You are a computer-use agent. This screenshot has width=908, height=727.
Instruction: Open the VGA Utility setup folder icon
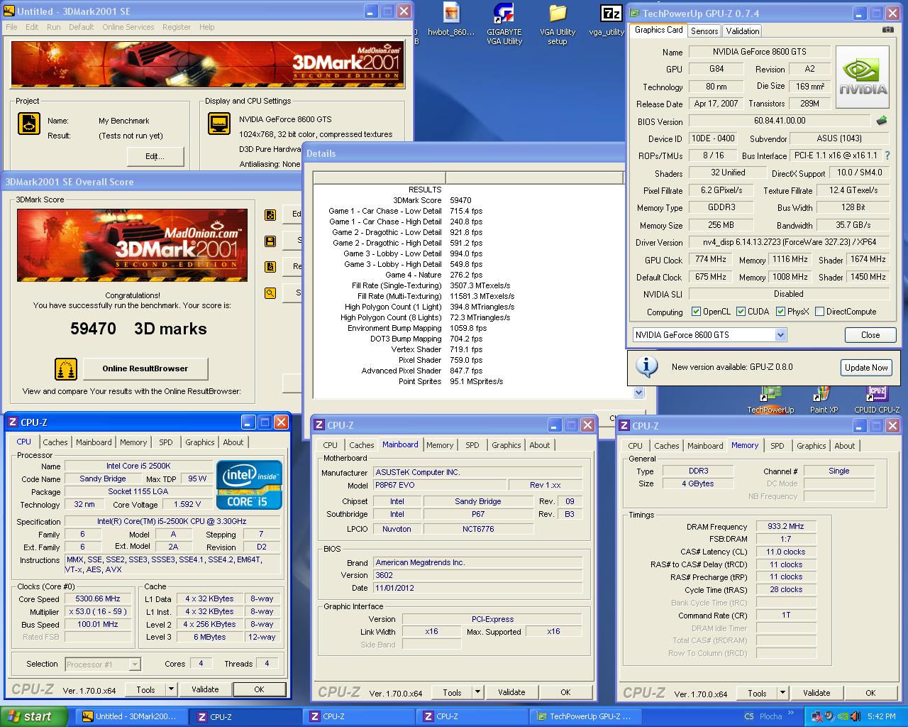pyautogui.click(x=558, y=23)
